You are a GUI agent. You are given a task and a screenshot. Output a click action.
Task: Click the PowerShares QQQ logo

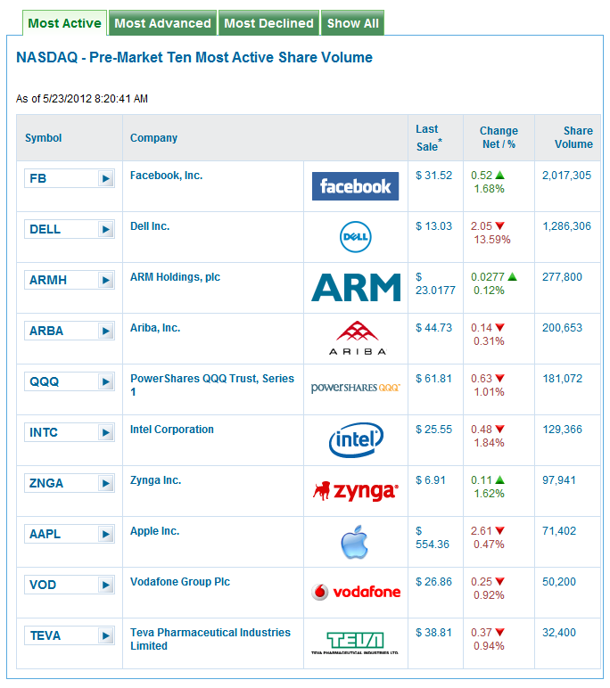coord(355,388)
